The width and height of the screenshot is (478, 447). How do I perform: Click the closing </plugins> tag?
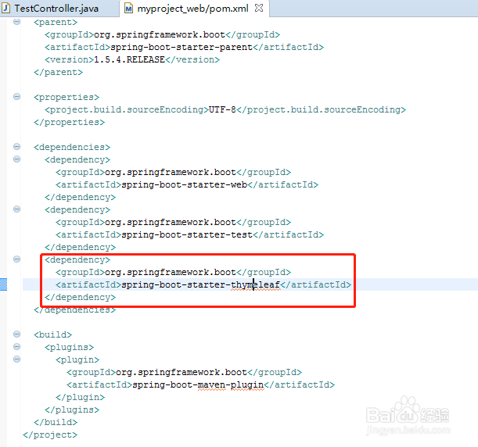72,409
